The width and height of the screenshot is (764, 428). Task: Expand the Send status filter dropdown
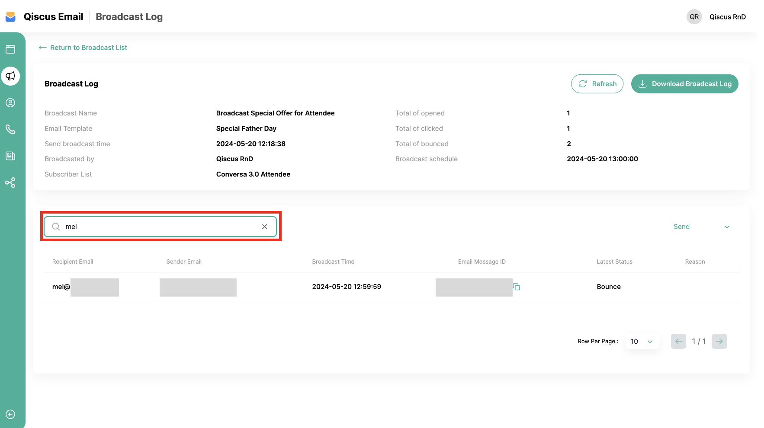point(701,227)
